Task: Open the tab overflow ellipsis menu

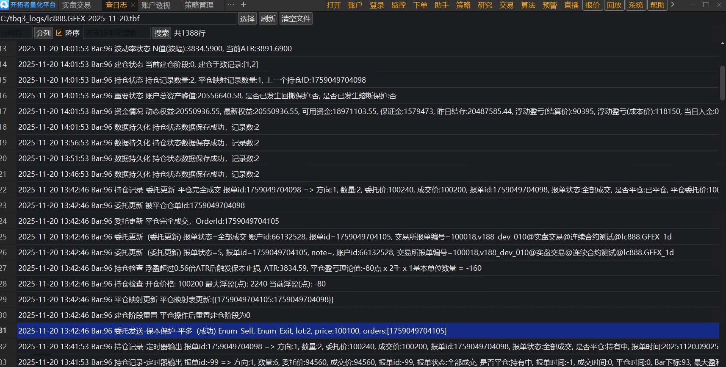Action: [231, 5]
